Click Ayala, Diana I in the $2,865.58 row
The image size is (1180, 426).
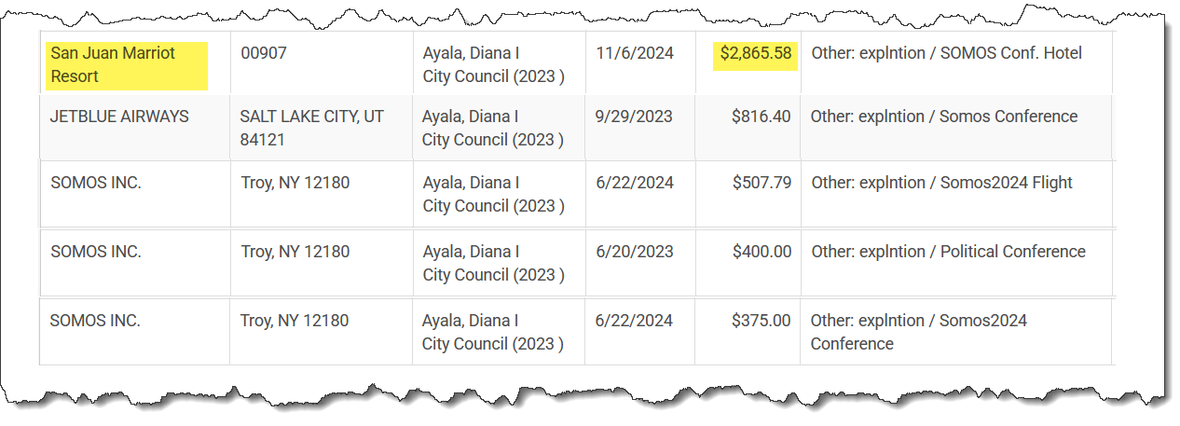[x=471, y=54]
